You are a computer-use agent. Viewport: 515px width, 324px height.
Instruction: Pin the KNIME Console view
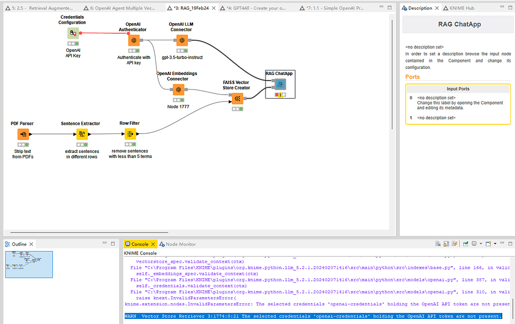pos(464,244)
